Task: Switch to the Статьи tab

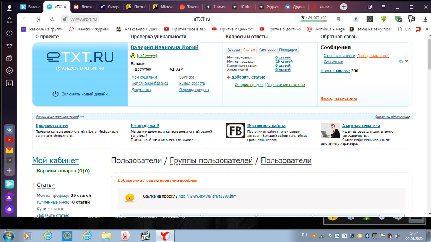Action: click(249, 50)
